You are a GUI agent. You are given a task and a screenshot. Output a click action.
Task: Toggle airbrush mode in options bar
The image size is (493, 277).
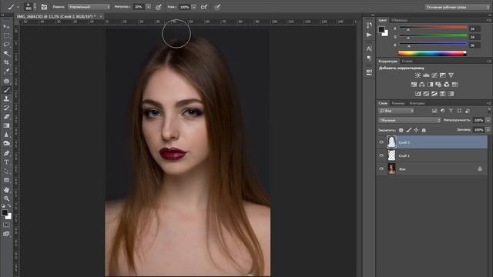(x=204, y=7)
